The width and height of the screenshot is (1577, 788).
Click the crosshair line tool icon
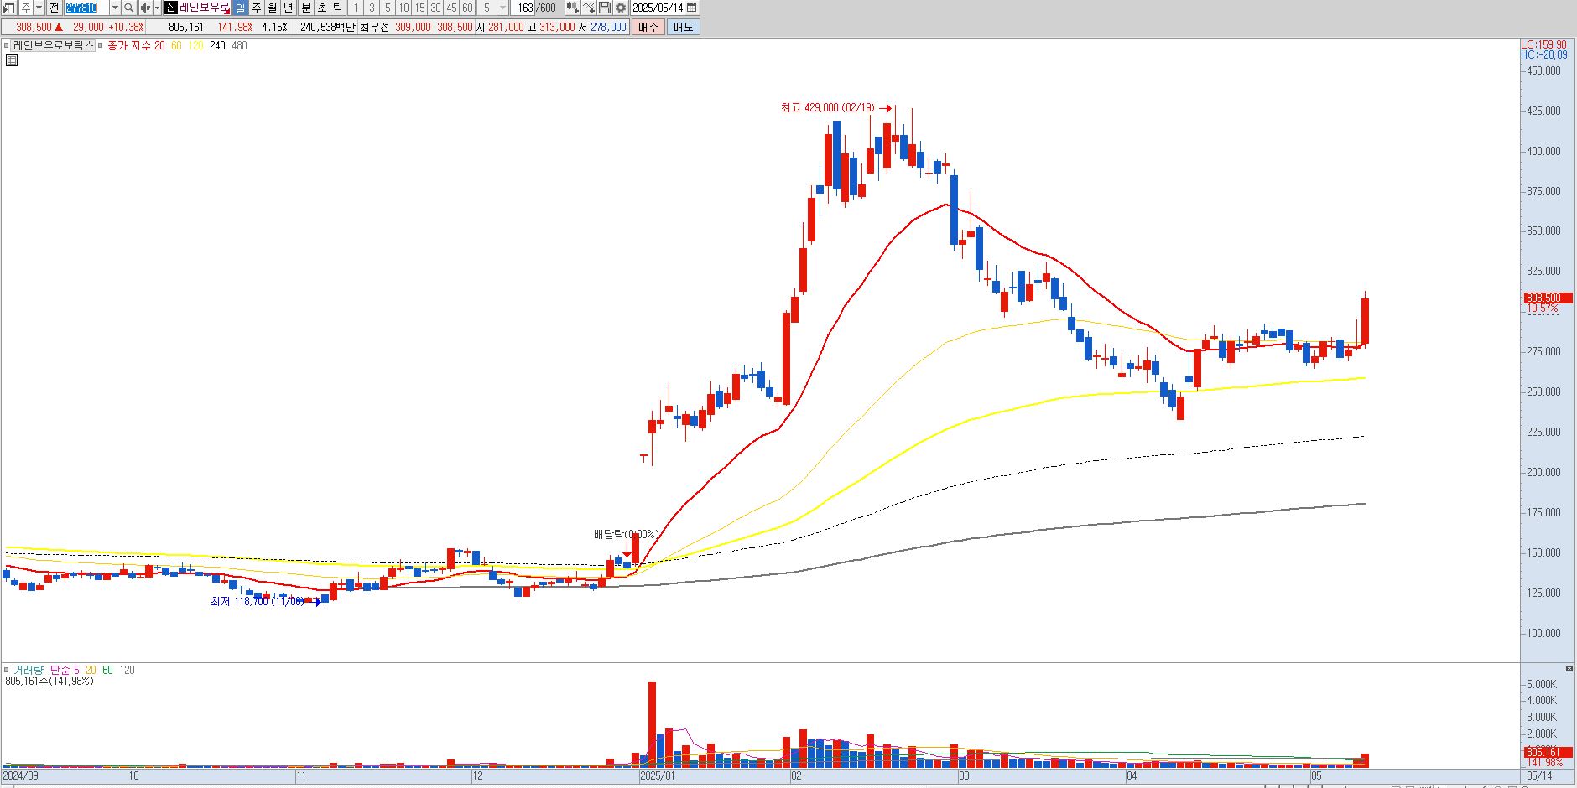pyautogui.click(x=588, y=8)
